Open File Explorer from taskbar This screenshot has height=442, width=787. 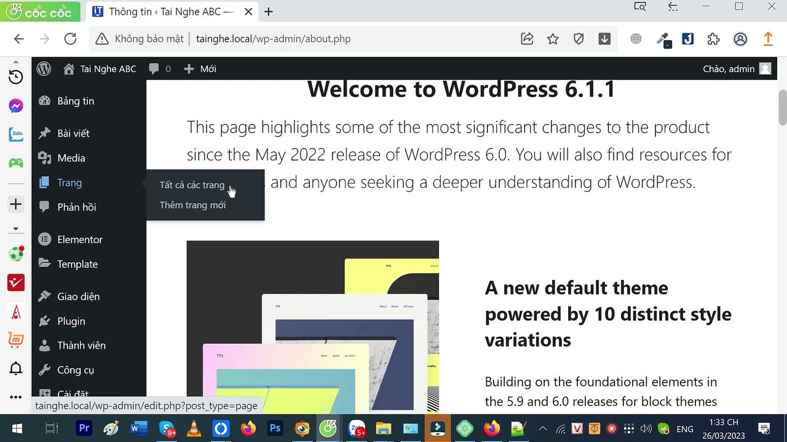[383, 428]
